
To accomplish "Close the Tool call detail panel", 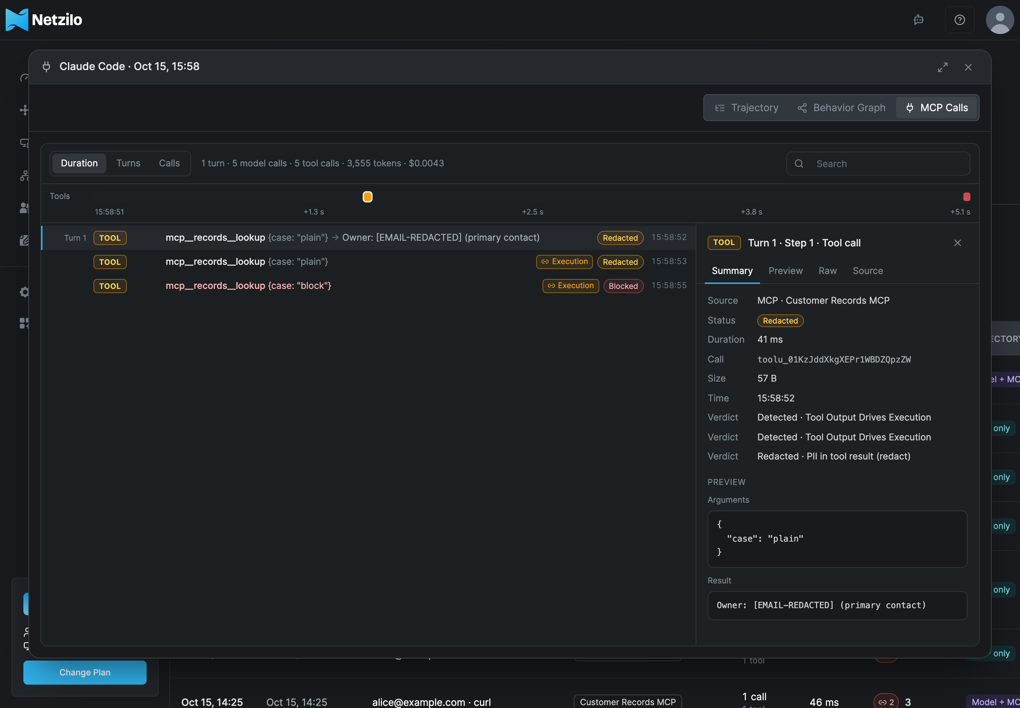I will [x=957, y=242].
